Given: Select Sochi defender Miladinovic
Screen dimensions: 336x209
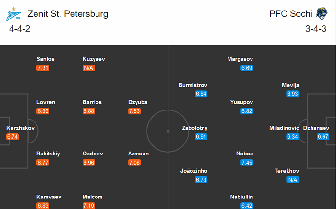Looking at the screenshot, I should [285, 128].
